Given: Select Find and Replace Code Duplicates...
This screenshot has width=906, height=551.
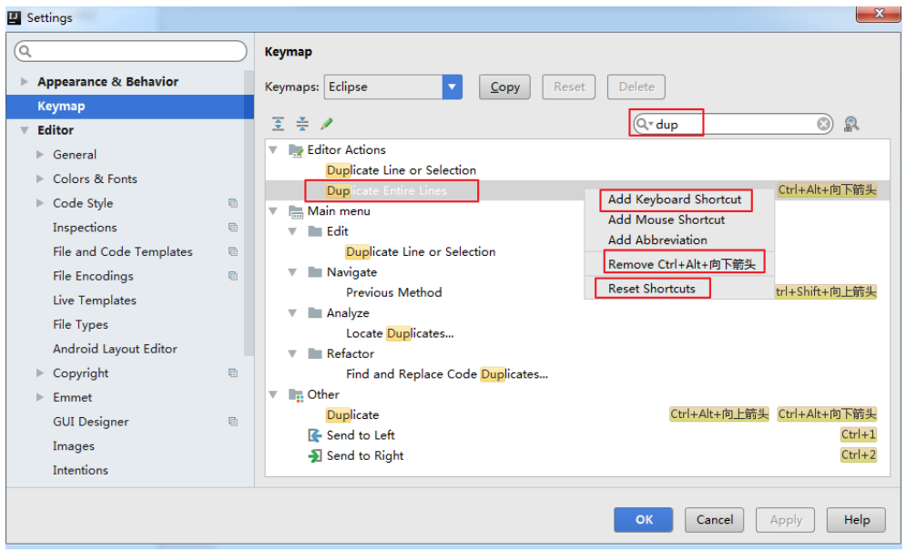Looking at the screenshot, I should tap(447, 374).
